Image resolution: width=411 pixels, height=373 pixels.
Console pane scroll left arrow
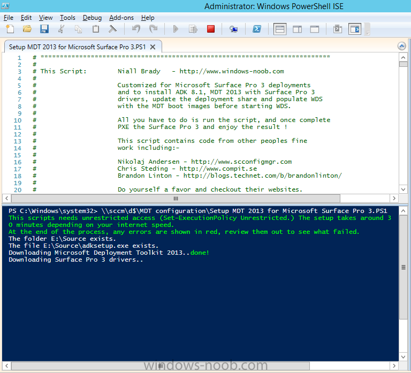[x=7, y=366]
